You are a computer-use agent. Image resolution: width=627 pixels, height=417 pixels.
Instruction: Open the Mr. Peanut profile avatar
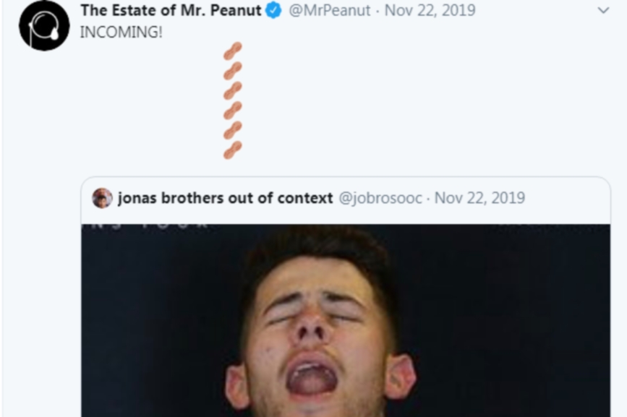(44, 25)
